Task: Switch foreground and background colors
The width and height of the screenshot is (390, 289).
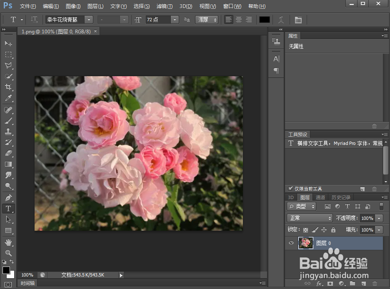Action: coord(12,262)
